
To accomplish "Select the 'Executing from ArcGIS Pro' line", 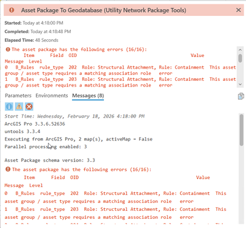I will click(78, 139).
